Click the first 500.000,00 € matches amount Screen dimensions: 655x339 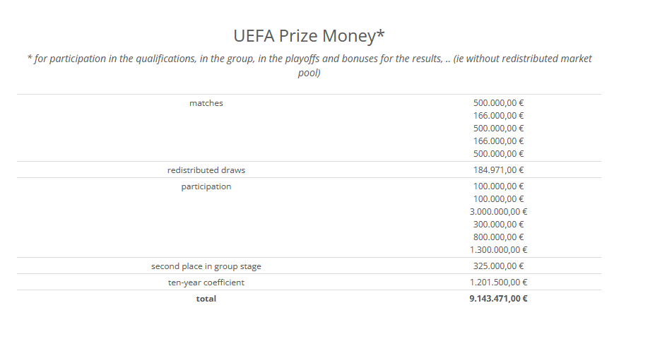[498, 103]
